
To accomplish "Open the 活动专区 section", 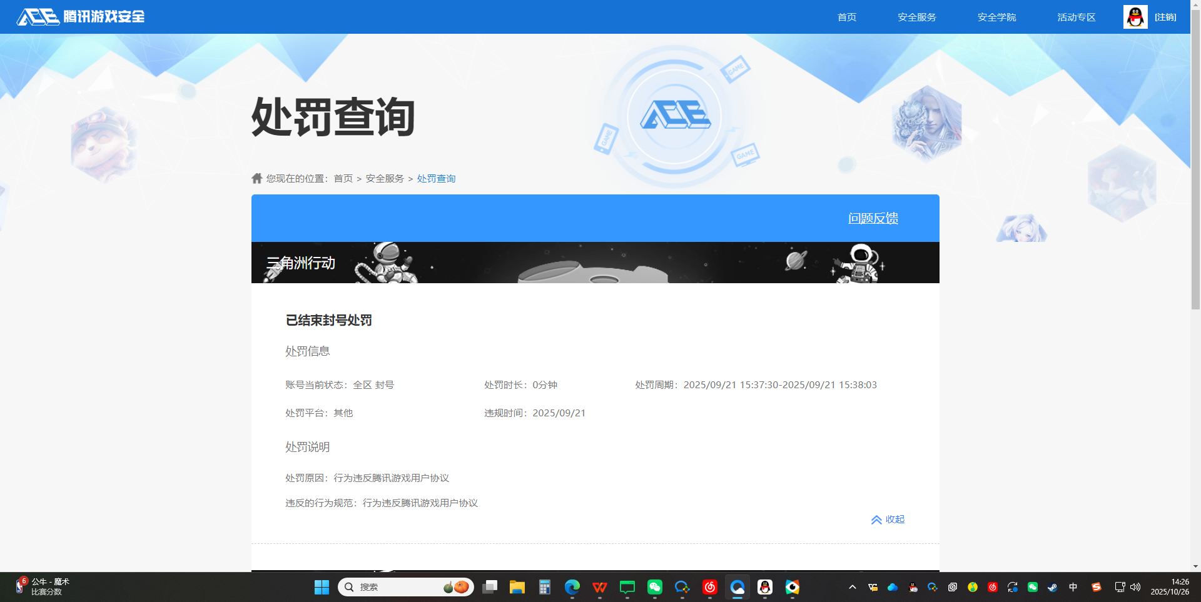I will (x=1075, y=17).
